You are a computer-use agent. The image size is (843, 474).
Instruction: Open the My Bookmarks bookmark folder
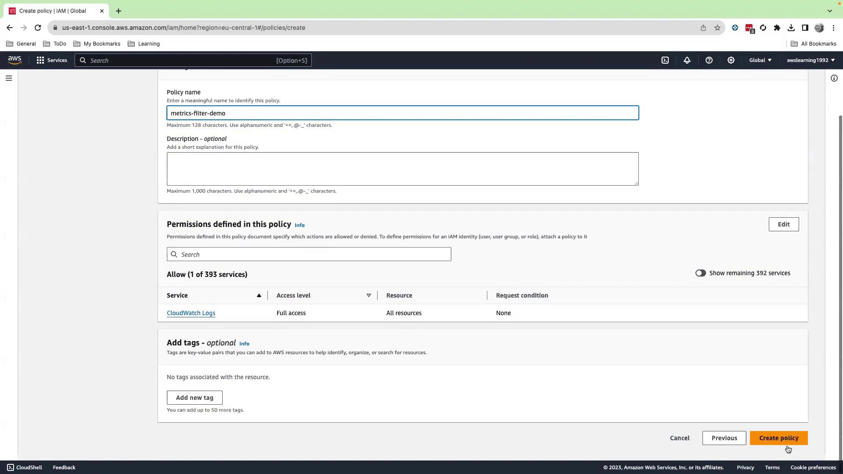pos(97,44)
